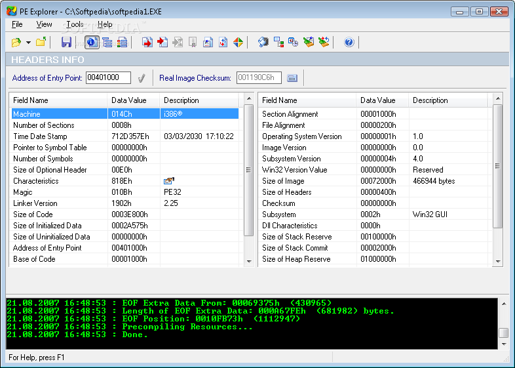
Task: Click the brush icon with arrows
Action: [x=324, y=42]
